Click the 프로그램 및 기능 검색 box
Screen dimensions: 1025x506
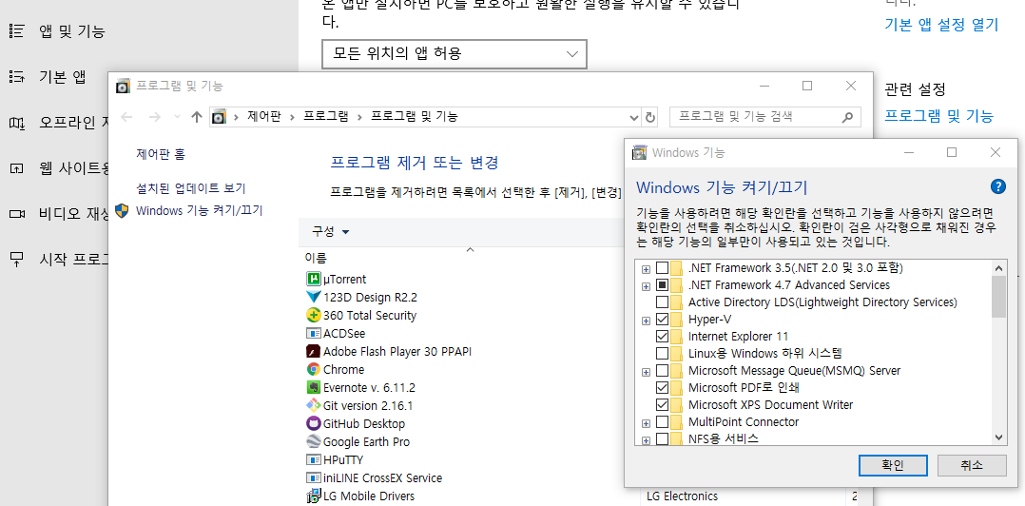[x=765, y=117]
